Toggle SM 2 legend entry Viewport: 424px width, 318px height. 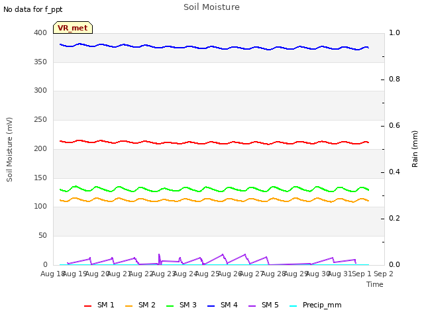pyautogui.click(x=140, y=305)
